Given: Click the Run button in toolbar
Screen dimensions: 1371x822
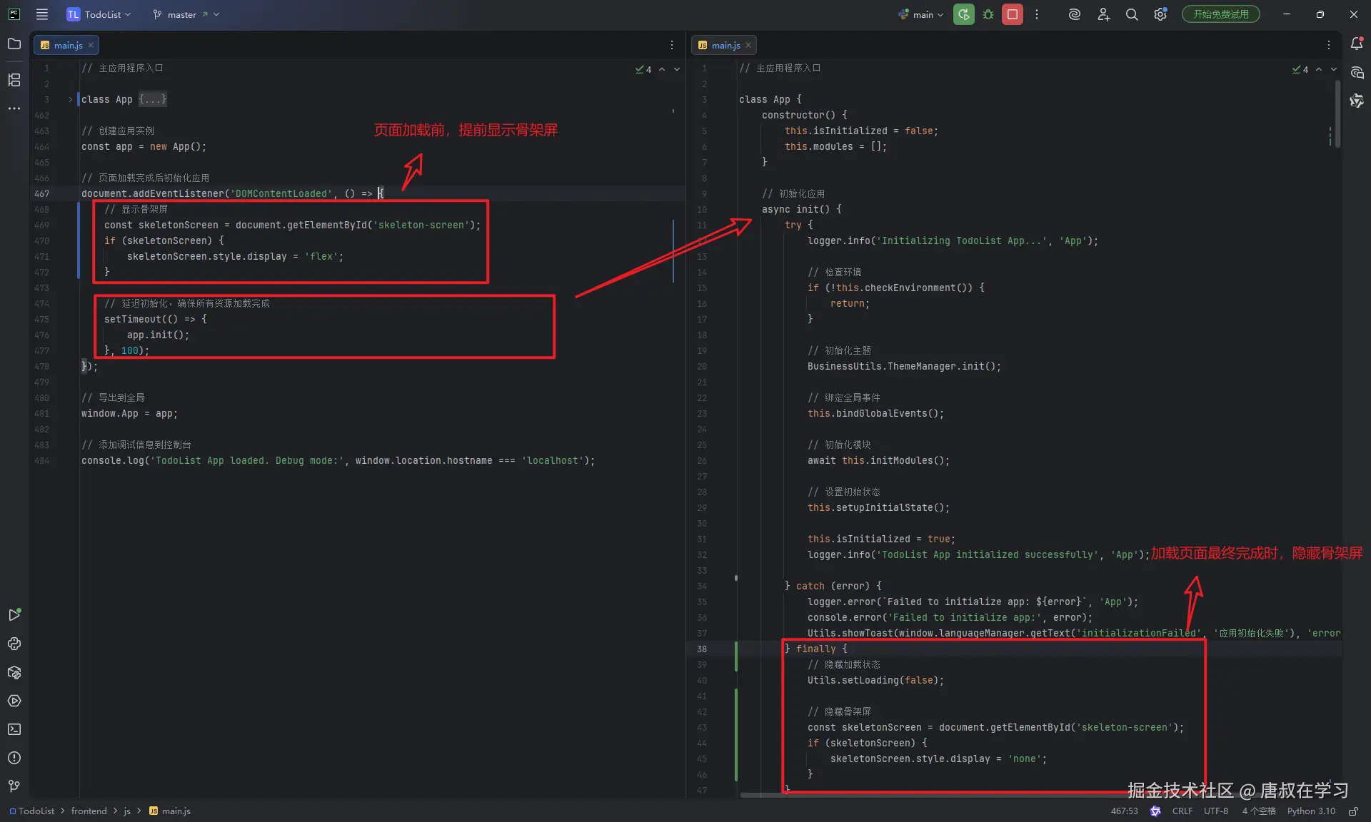Looking at the screenshot, I should (x=963, y=14).
